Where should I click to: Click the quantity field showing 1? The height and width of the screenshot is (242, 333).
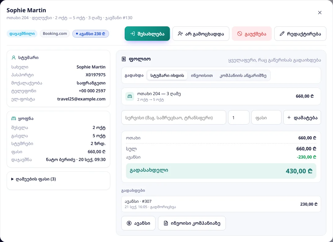click(238, 117)
